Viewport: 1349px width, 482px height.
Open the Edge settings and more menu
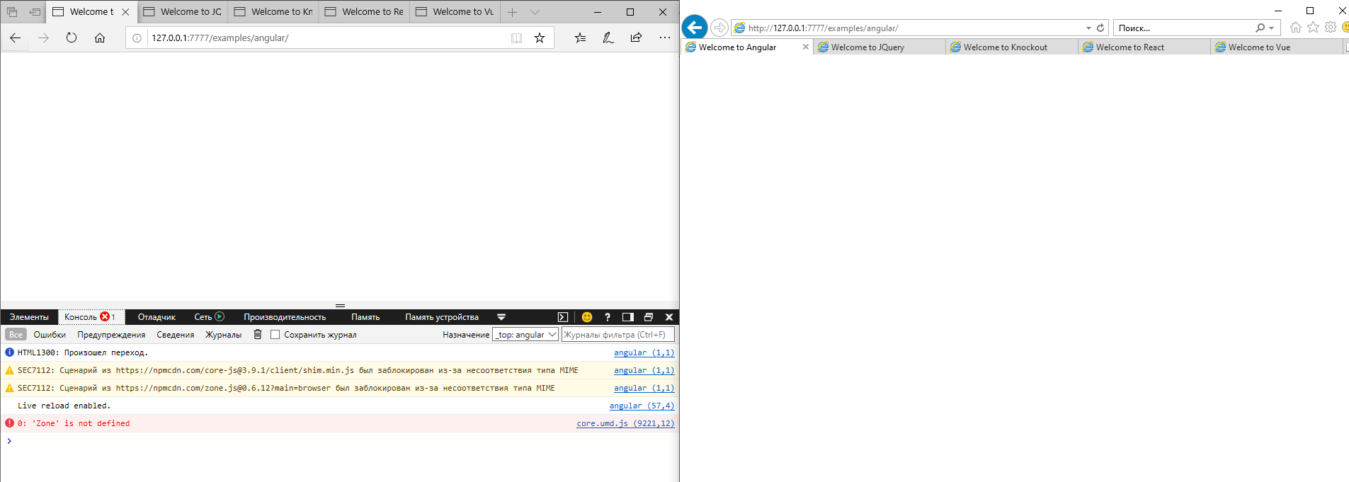tap(664, 38)
